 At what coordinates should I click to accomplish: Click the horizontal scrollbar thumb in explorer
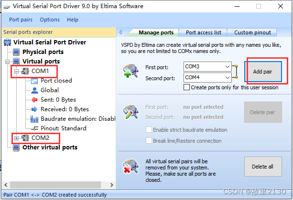55,185
